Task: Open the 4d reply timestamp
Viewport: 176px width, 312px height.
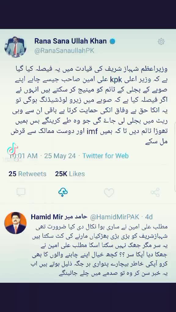Action: [x=149, y=217]
